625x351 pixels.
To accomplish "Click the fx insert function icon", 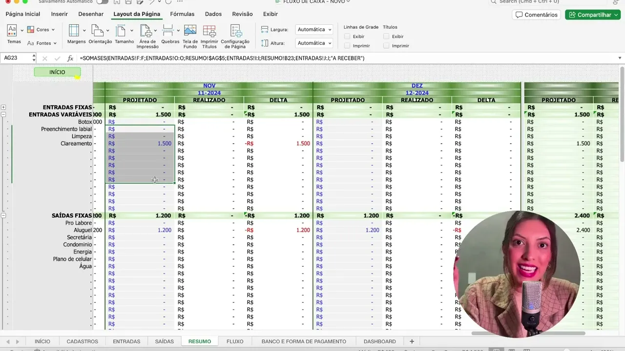I will click(70, 58).
